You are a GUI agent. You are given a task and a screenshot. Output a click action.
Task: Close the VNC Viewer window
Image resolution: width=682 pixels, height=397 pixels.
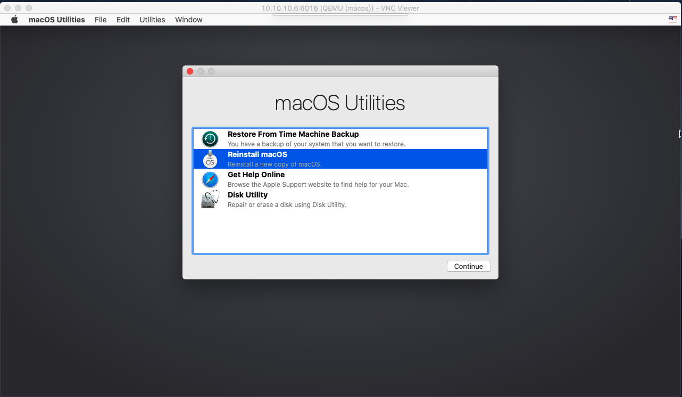coord(7,8)
